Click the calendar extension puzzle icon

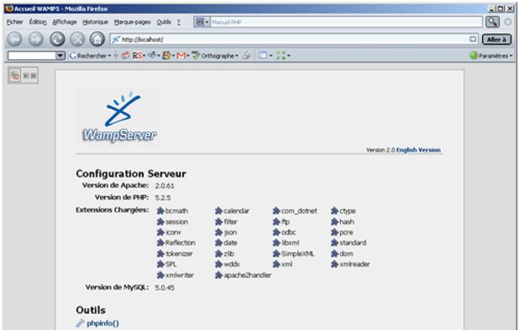(218, 211)
